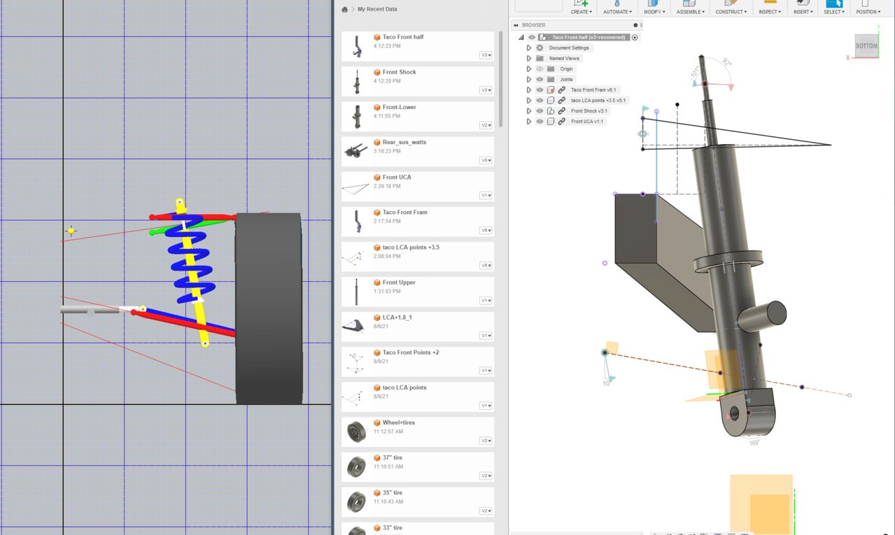
Task: Click the Automate tool icon in toolbar
Action: click(x=617, y=3)
